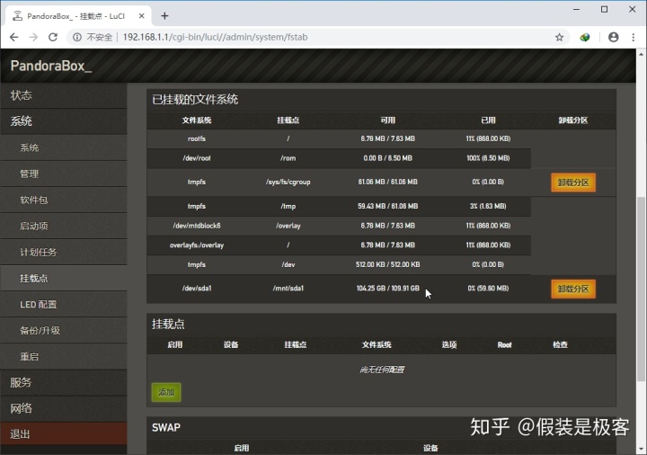Click the address bar URL
The height and width of the screenshot is (455, 647).
coord(215,37)
